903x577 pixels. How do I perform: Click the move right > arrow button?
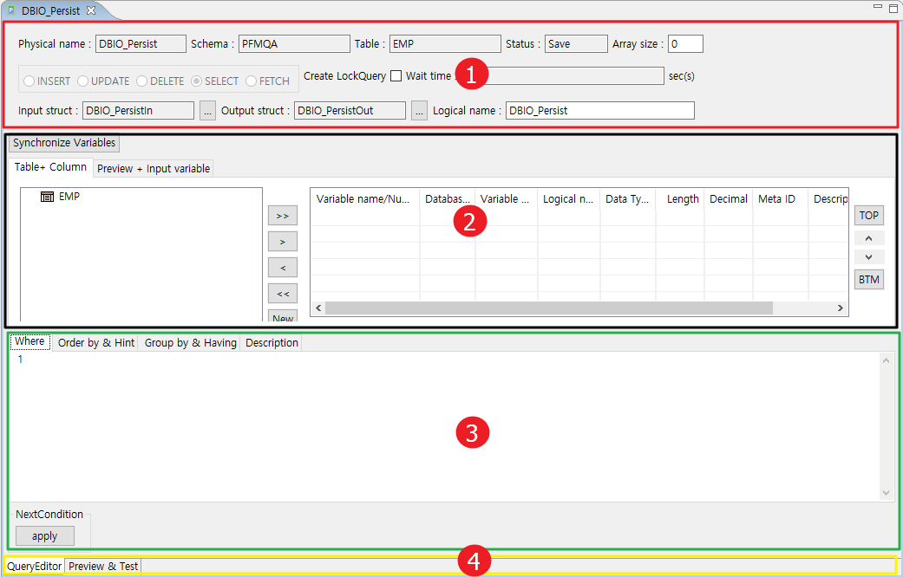pos(283,242)
